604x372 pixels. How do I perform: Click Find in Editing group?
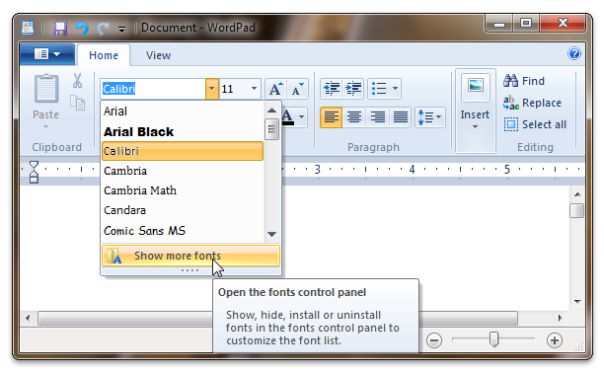pos(524,81)
